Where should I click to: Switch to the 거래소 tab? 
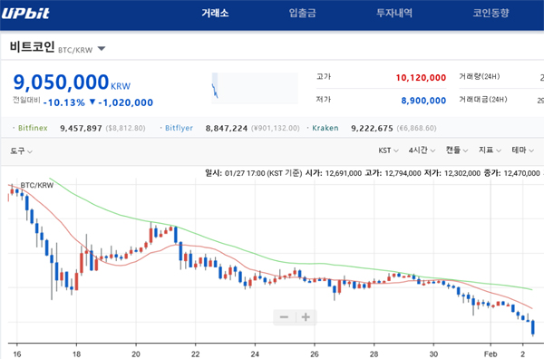point(215,14)
